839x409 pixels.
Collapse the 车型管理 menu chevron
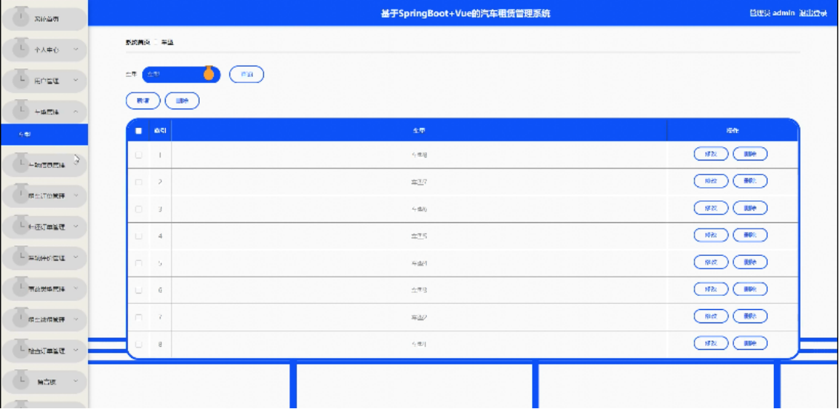[76, 111]
